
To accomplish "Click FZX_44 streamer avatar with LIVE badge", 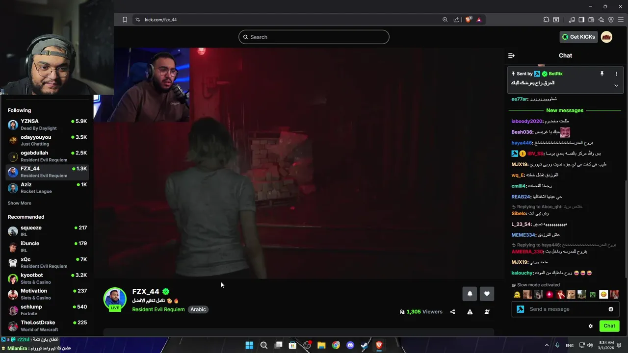I will click(115, 299).
